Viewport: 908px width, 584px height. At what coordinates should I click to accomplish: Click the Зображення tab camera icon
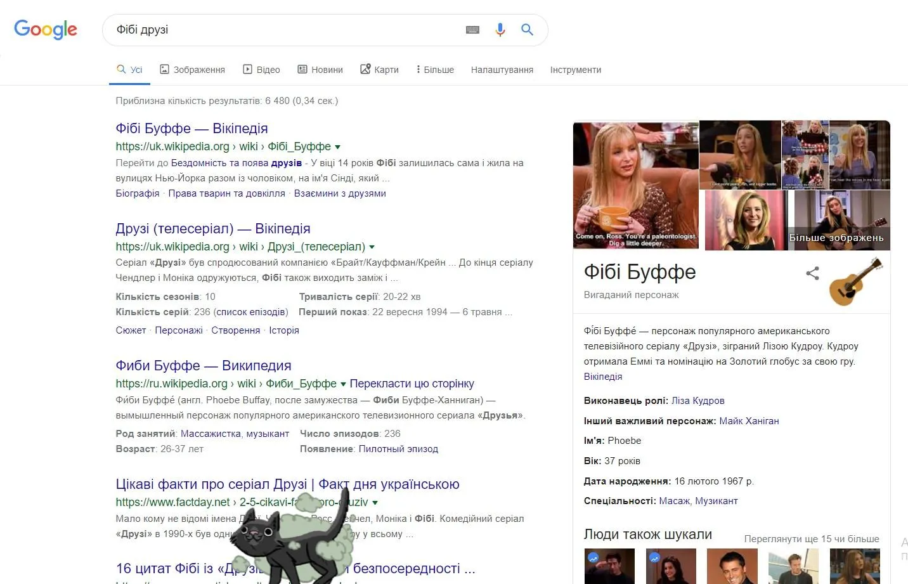(165, 68)
